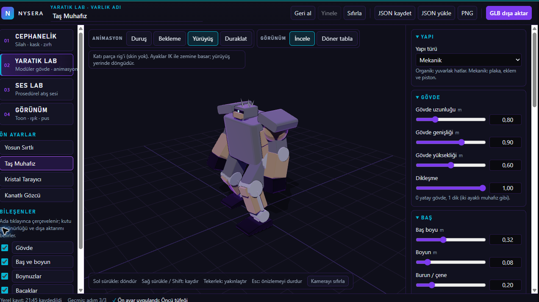539x302 pixels.
Task: Export model with GLB dışa aktar
Action: pos(508,13)
